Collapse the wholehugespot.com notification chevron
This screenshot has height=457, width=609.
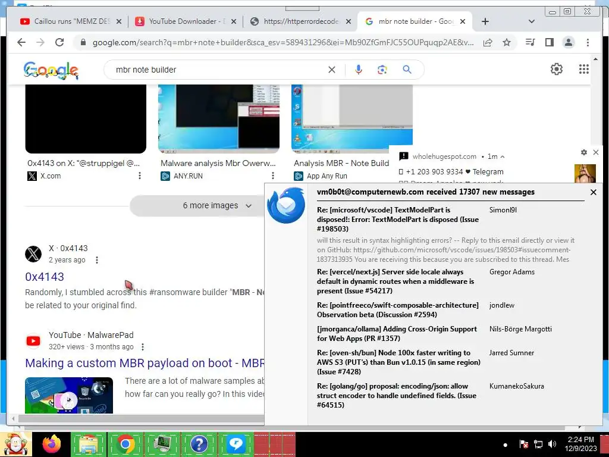click(x=503, y=156)
